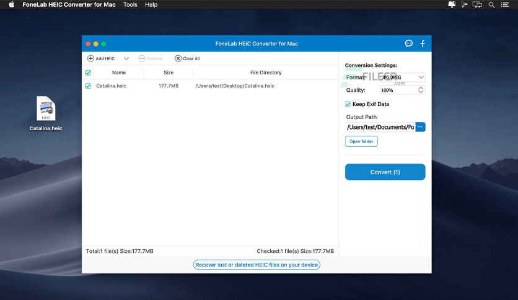Adjust the Quality 100% stepper arrows
Image resolution: width=518 pixels, height=300 pixels.
point(421,90)
